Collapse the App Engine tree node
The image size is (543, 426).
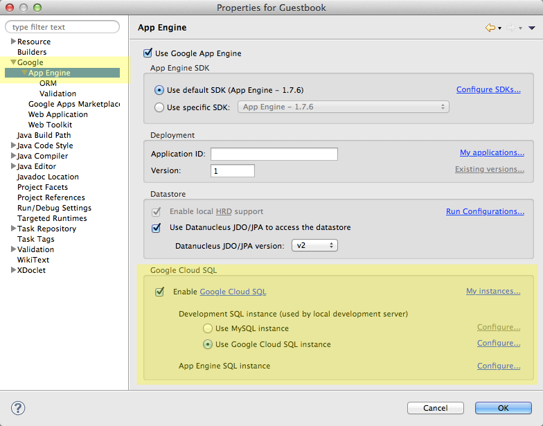click(x=25, y=72)
